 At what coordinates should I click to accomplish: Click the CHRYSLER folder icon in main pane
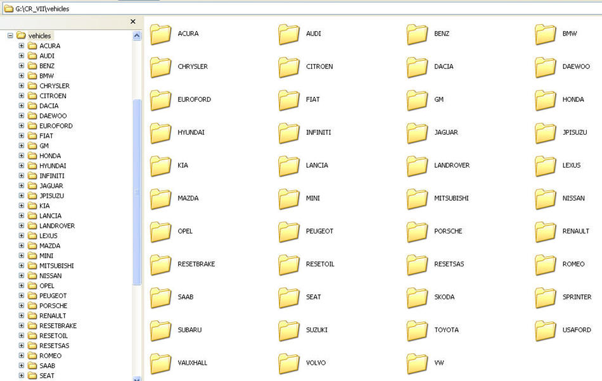160,68
